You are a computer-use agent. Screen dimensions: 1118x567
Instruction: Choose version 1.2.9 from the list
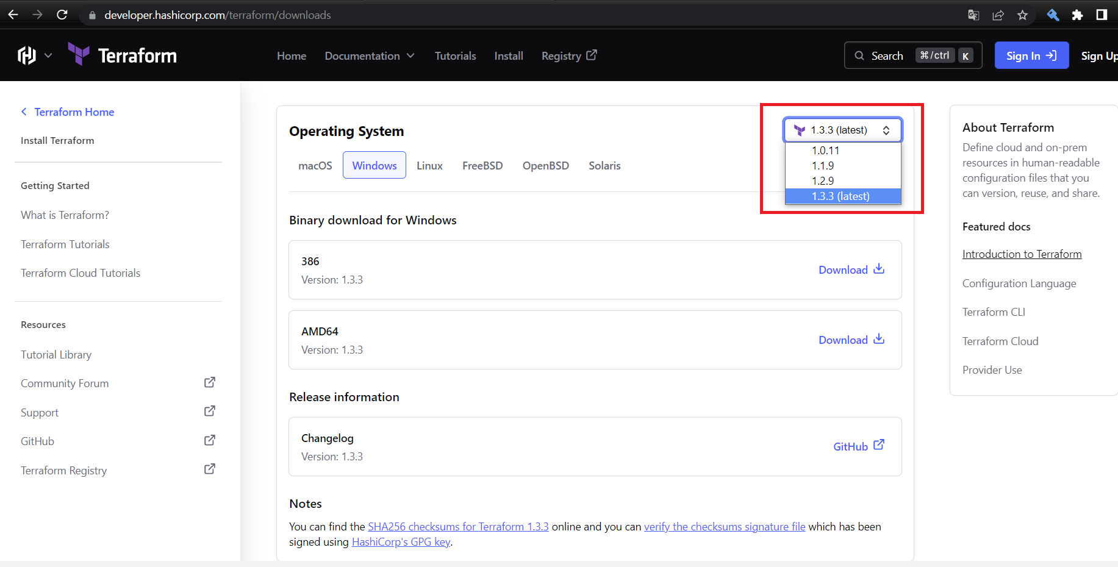coord(842,181)
